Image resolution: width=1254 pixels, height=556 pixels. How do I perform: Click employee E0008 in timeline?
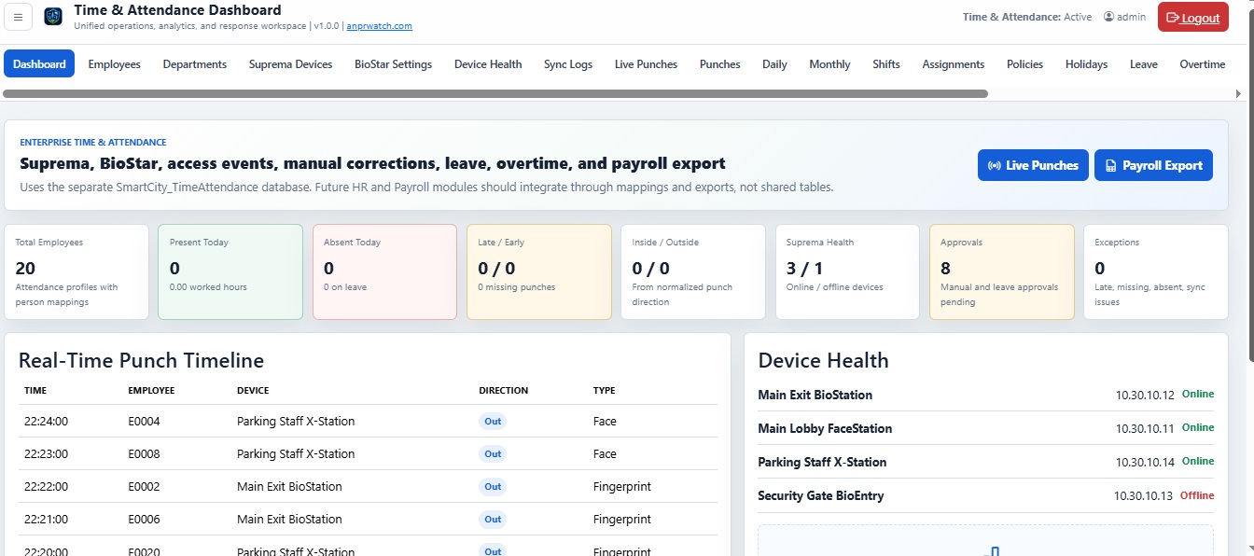pos(144,454)
